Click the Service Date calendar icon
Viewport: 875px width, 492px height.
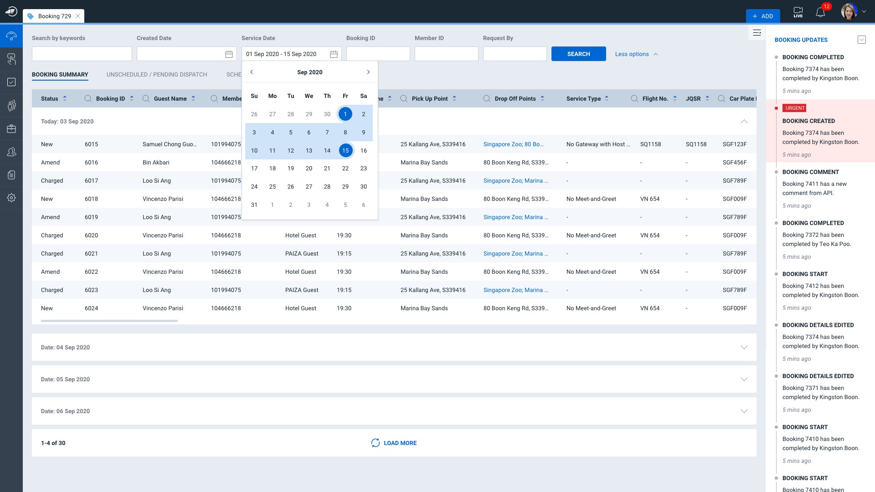coord(334,54)
